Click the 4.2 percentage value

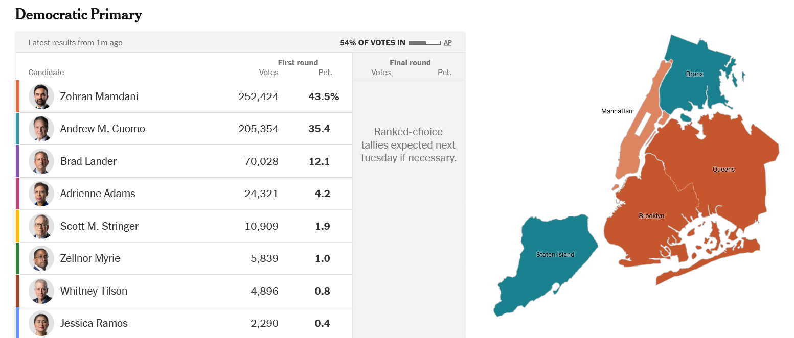coord(323,194)
